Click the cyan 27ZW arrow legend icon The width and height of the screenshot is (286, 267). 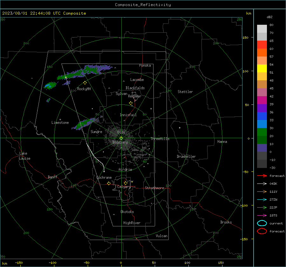tap(262, 200)
